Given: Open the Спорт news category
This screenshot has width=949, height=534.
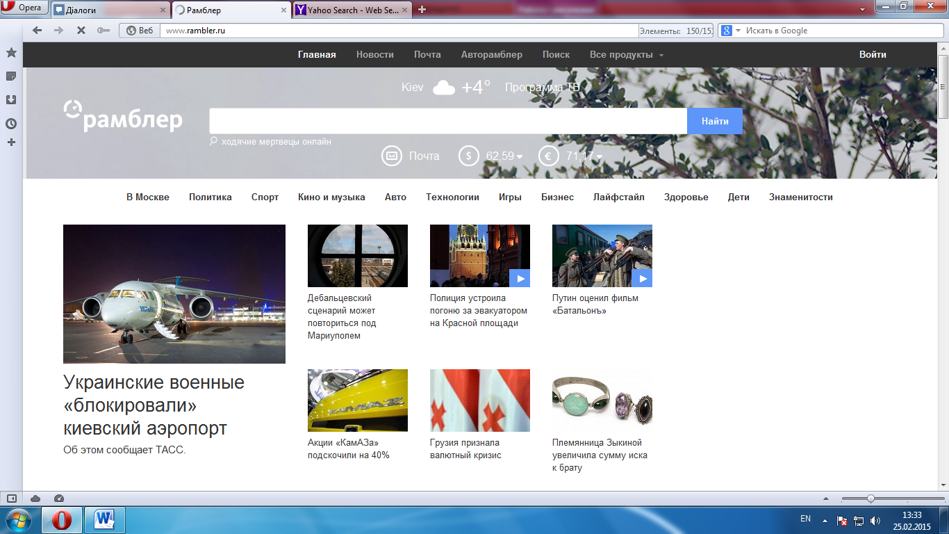Looking at the screenshot, I should (265, 197).
